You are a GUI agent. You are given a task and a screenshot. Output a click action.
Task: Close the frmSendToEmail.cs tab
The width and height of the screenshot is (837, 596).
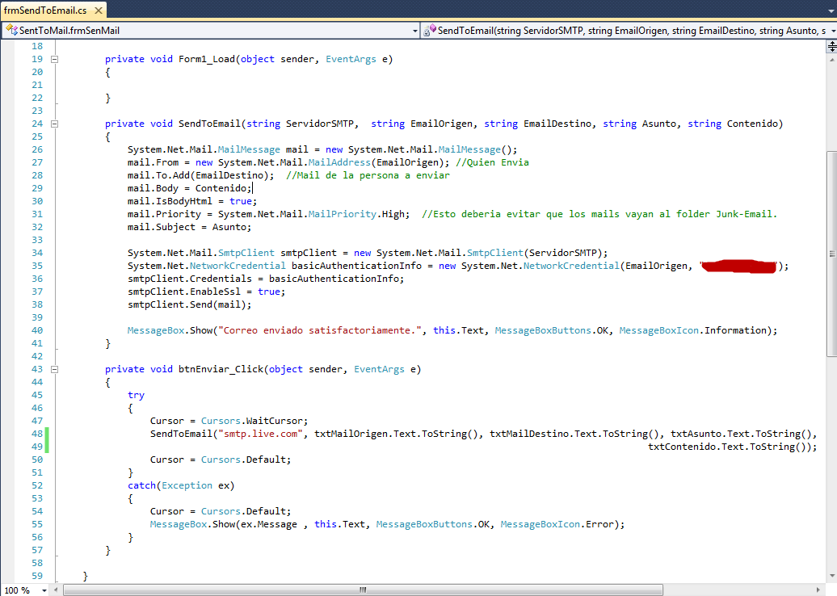pos(99,10)
